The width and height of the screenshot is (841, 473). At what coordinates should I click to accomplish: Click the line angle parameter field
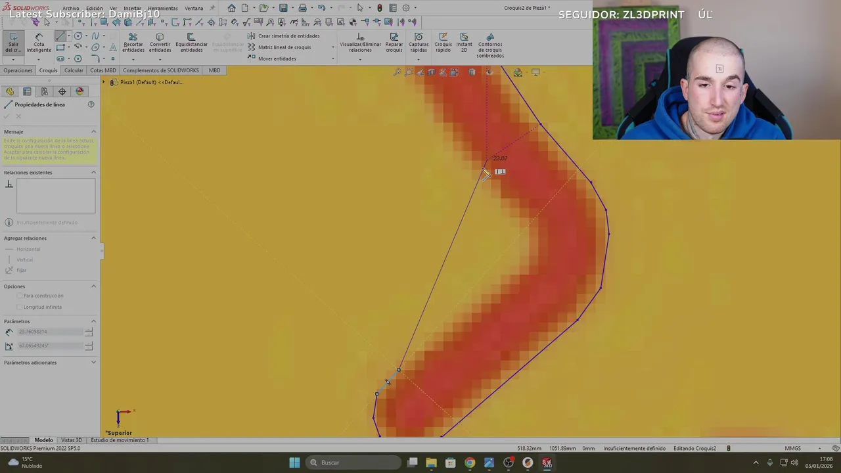point(51,346)
